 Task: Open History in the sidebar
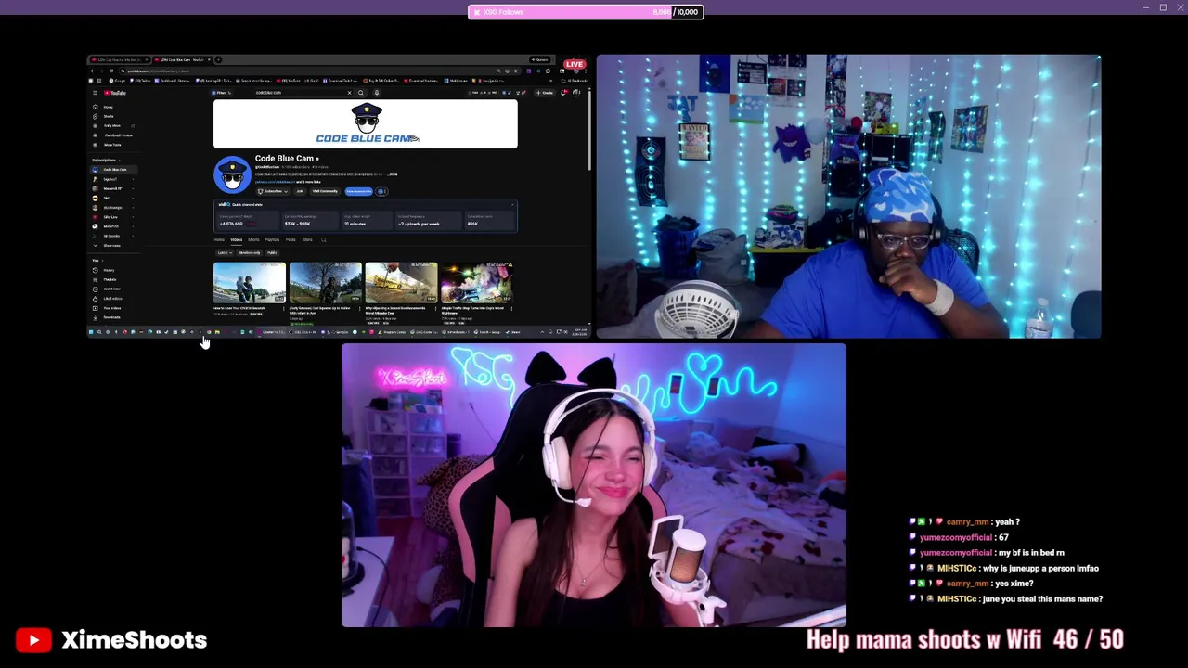(108, 270)
